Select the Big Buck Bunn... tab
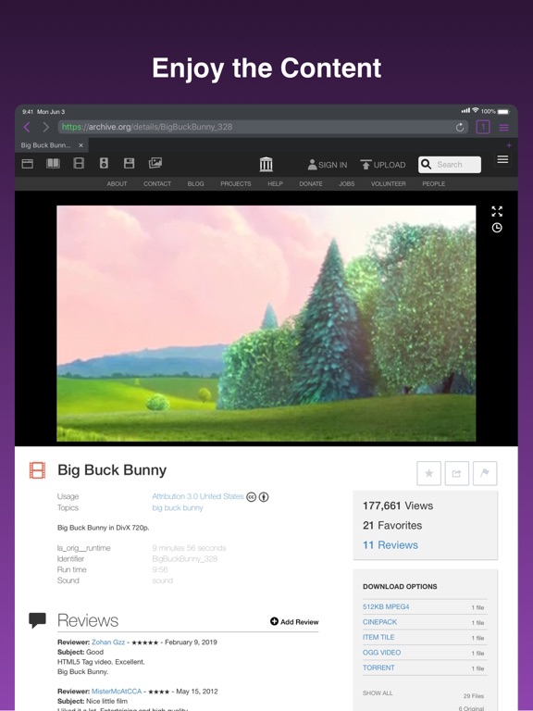This screenshot has width=533, height=711. point(52,145)
